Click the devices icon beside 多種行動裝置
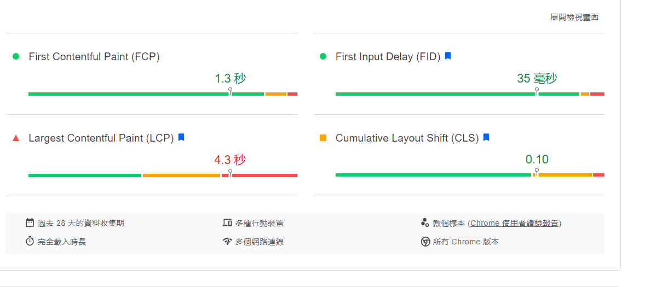Screen dimensions: 645x287 tap(227, 223)
